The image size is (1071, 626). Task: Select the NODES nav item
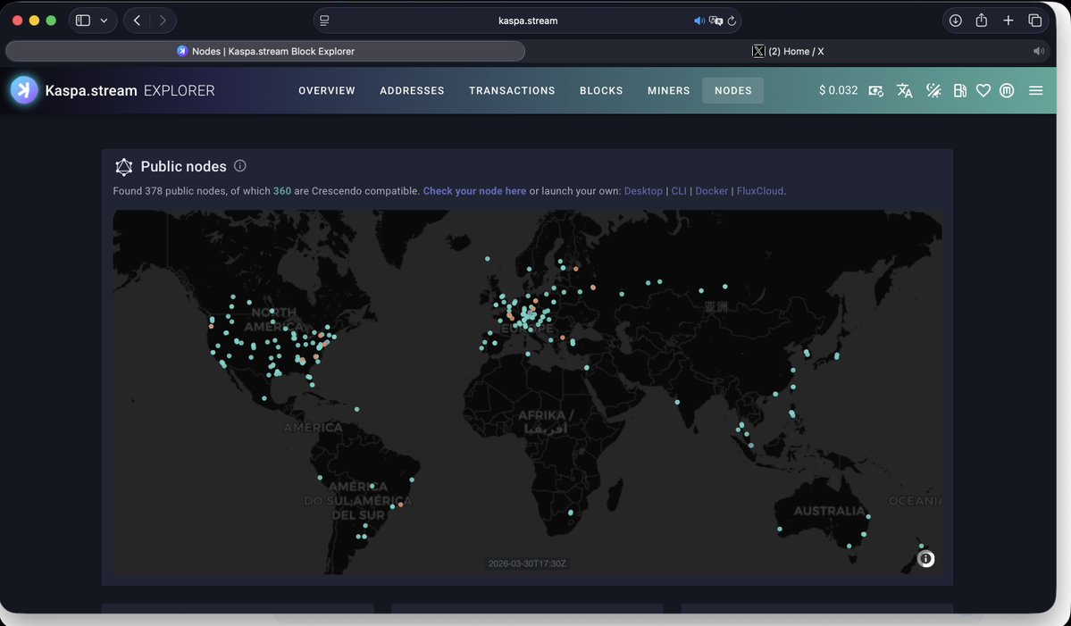click(732, 91)
